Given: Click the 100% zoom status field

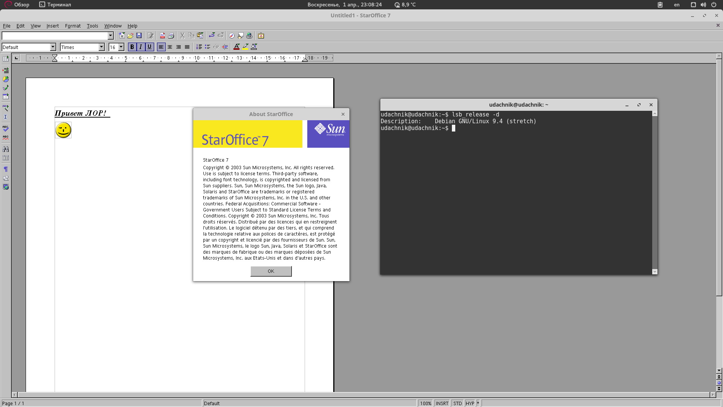Looking at the screenshot, I should point(426,403).
